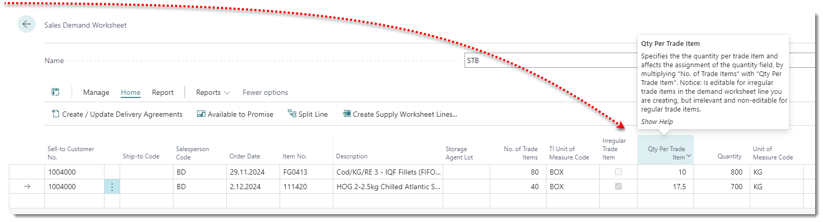Click the Split Line icon

[x=292, y=114]
